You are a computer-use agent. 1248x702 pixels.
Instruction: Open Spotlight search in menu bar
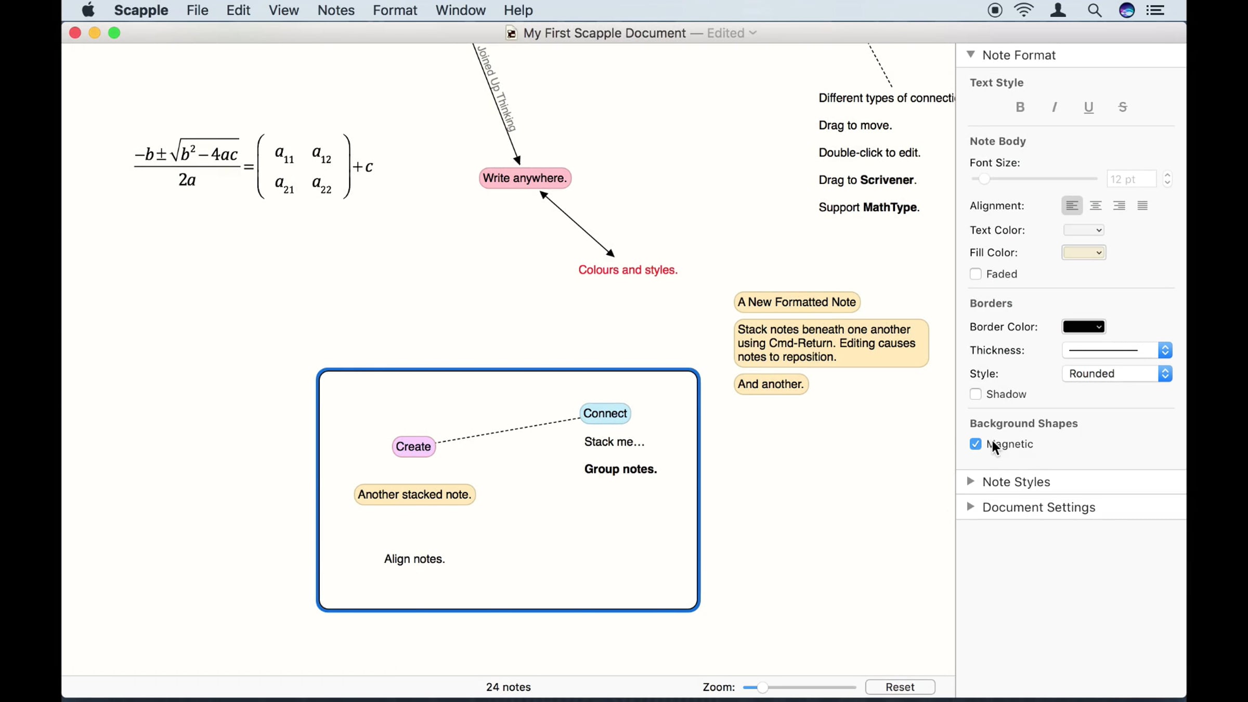coord(1095,10)
